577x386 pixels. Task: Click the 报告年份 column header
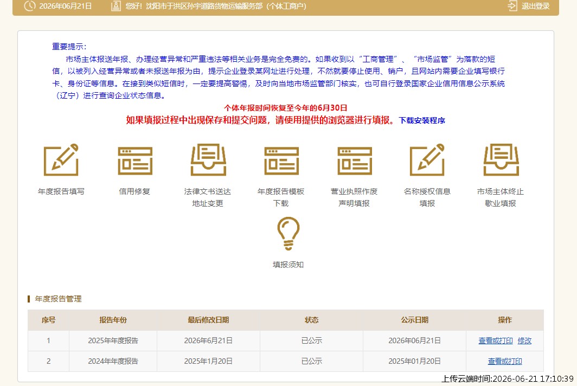click(x=113, y=320)
